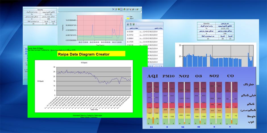This screenshot has width=267, height=133.
Task: Select the 19.50389 value cell
Action: pyautogui.click(x=132, y=32)
